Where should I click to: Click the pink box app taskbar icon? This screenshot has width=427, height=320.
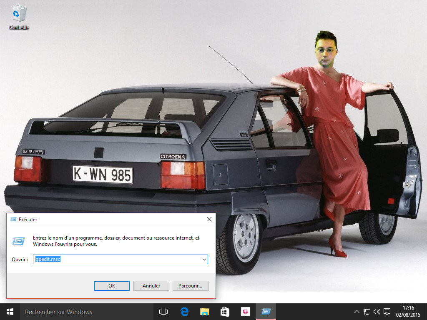pos(245,311)
